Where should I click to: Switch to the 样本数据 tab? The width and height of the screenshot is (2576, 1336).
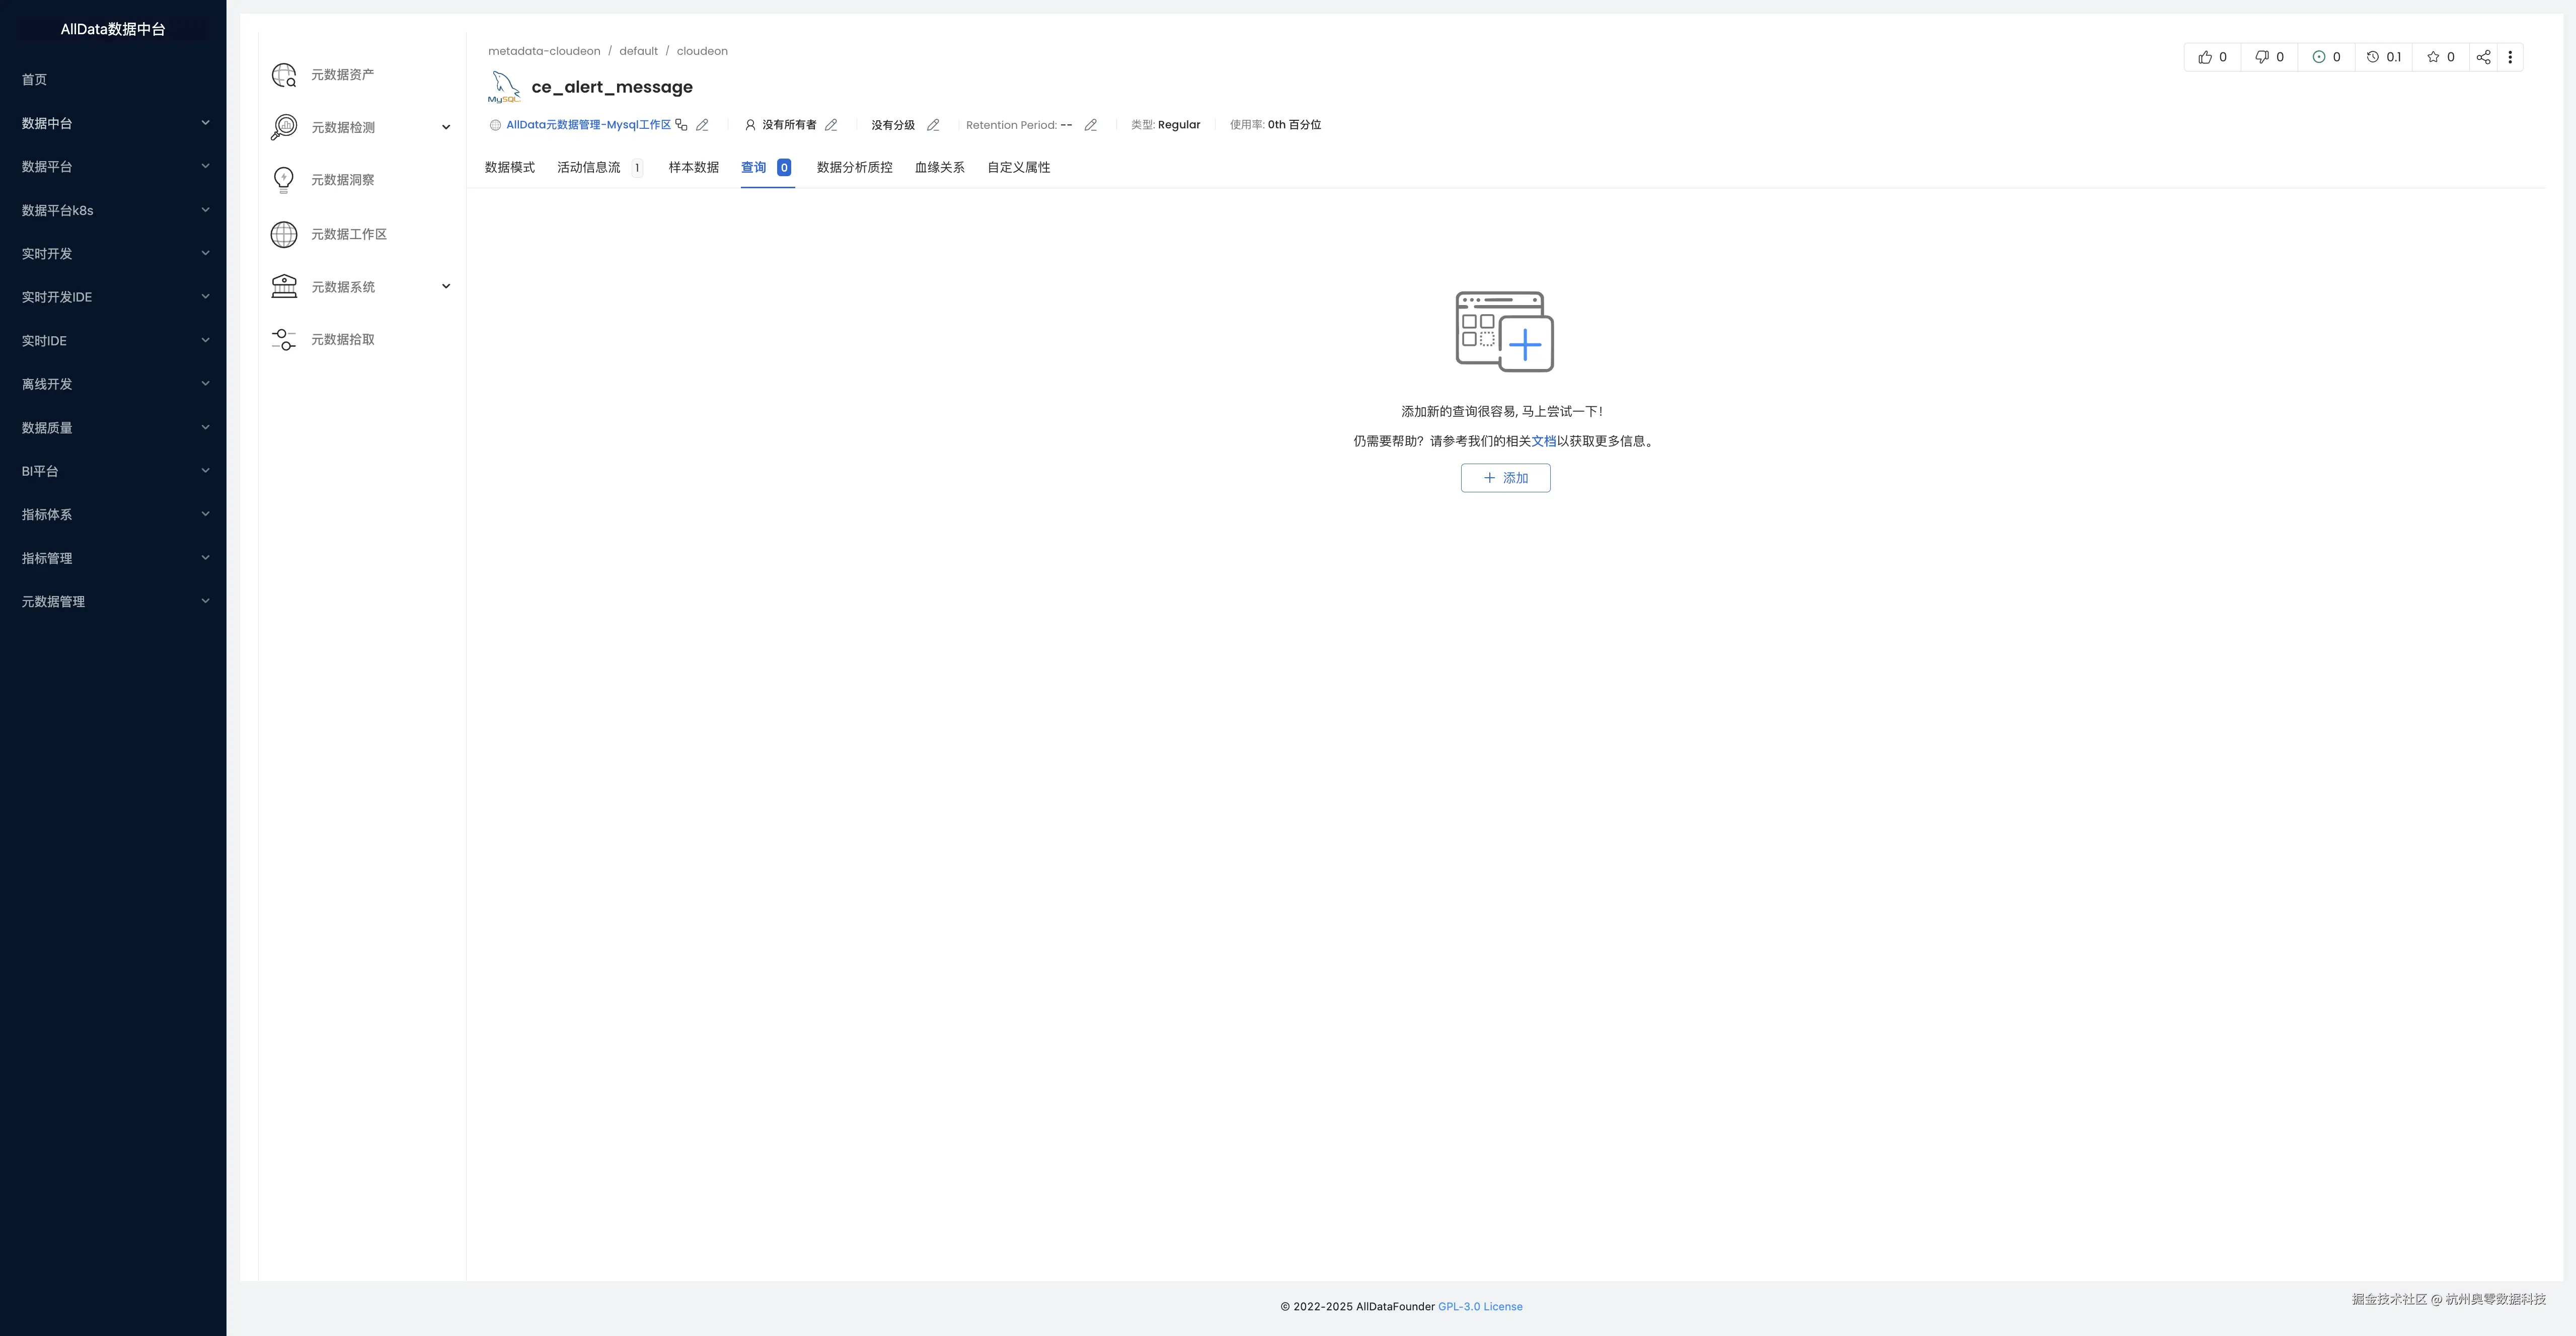pyautogui.click(x=693, y=167)
